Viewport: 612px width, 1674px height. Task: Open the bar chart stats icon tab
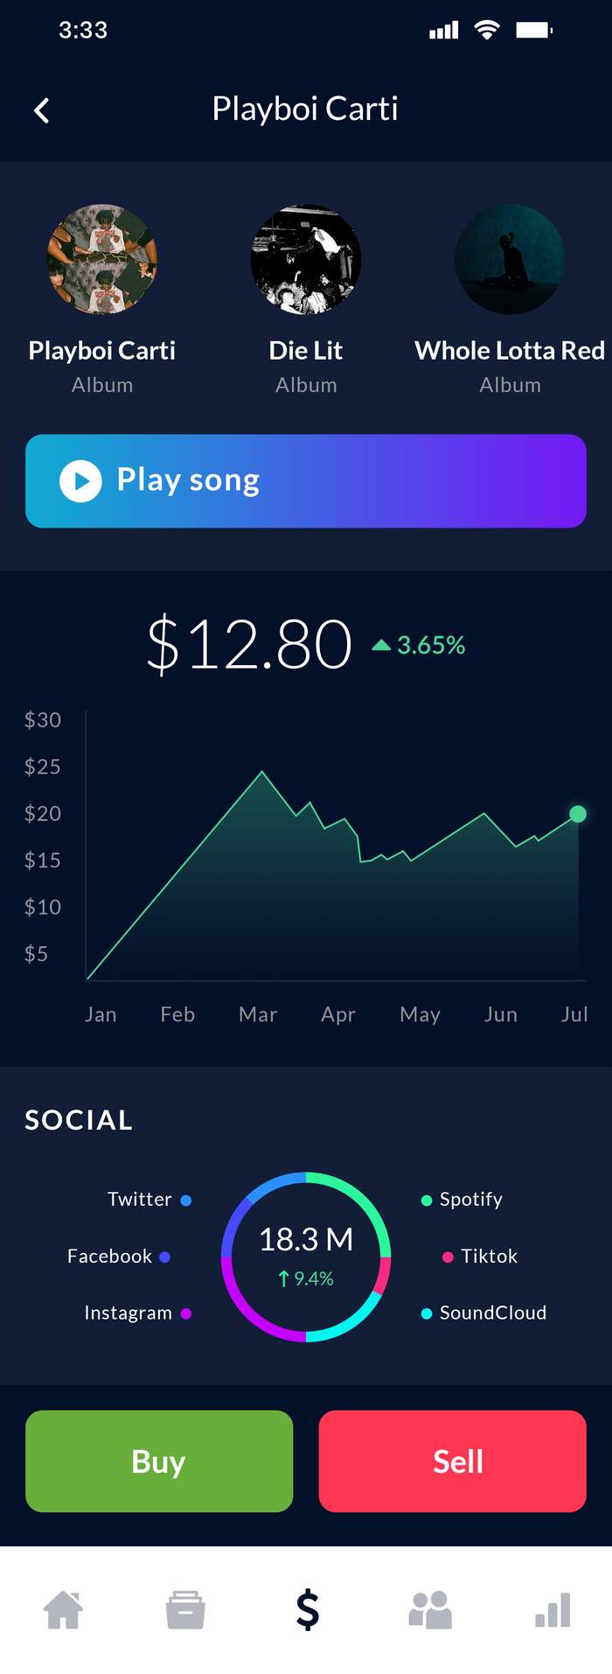tap(553, 1609)
